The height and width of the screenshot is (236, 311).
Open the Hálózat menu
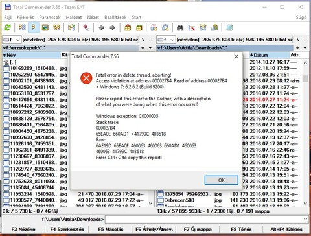coord(74,17)
